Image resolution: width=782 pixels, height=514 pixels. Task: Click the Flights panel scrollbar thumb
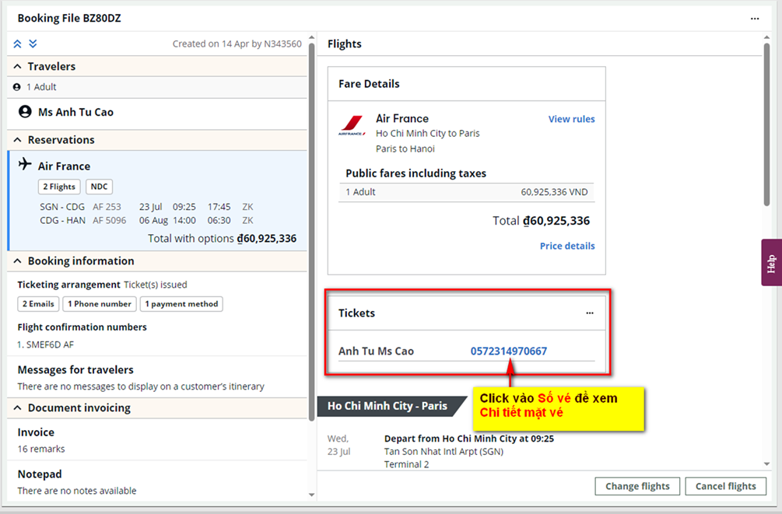pyautogui.click(x=766, y=124)
